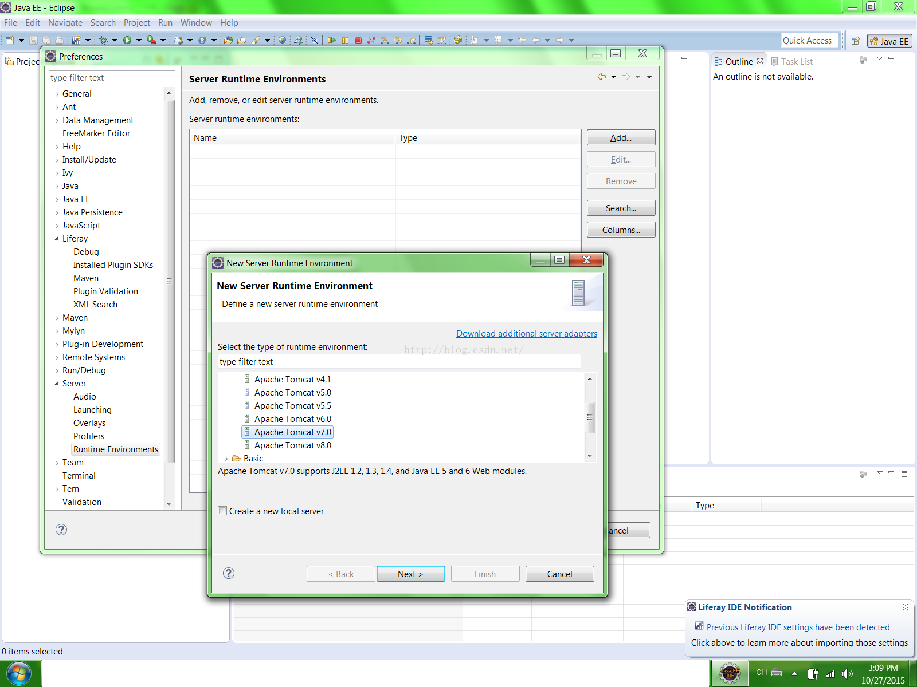Click the network signal tray icon
The width and height of the screenshot is (917, 687).
pos(830,674)
